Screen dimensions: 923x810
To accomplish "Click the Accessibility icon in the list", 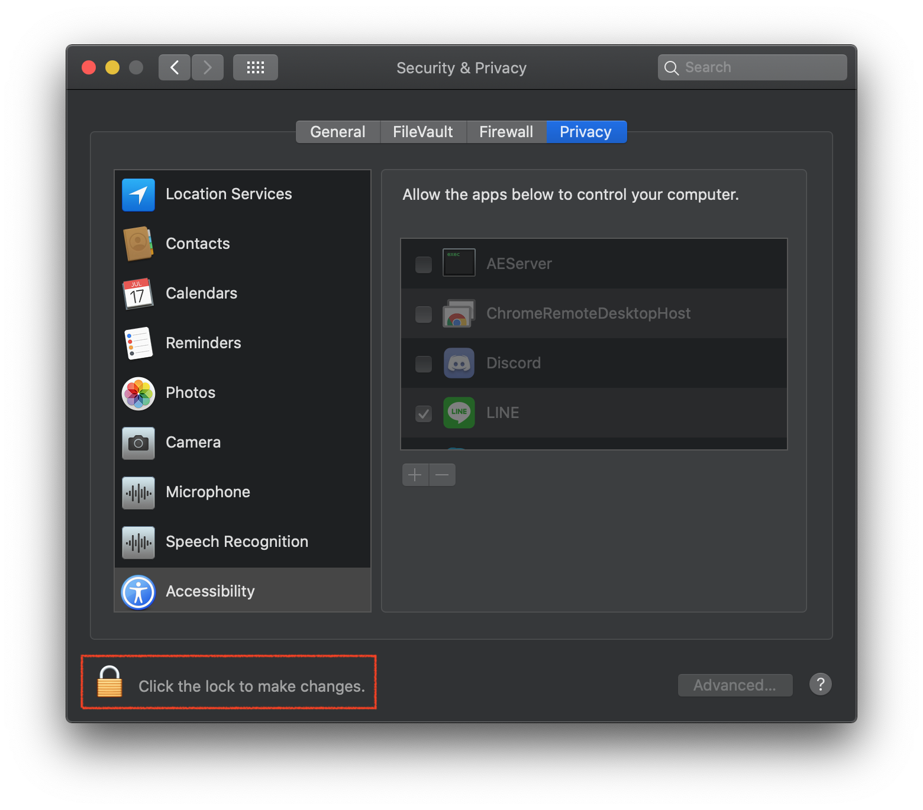I will tap(138, 592).
